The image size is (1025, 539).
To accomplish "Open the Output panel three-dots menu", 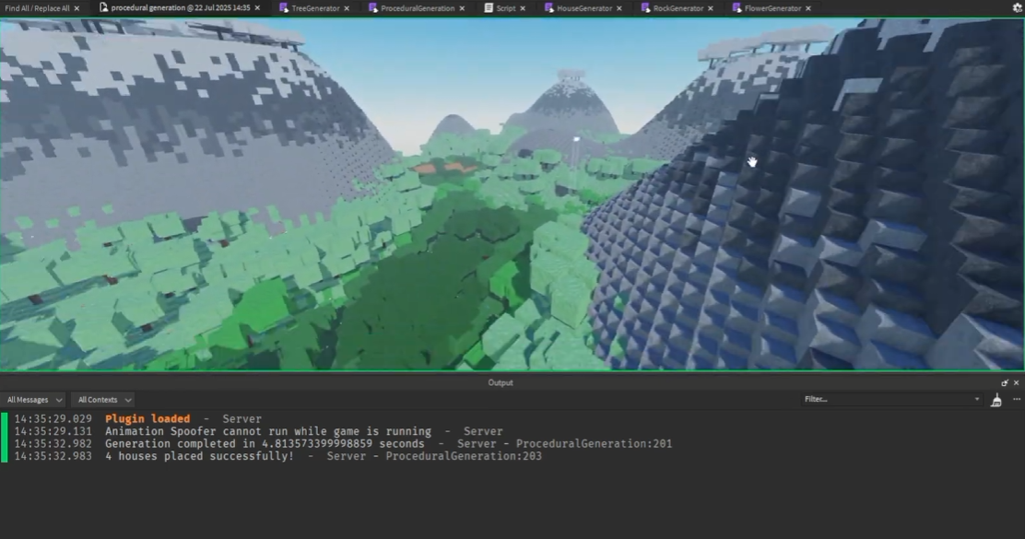I will 1017,399.
